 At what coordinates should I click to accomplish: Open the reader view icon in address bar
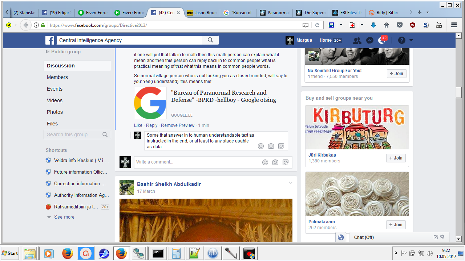click(x=306, y=25)
